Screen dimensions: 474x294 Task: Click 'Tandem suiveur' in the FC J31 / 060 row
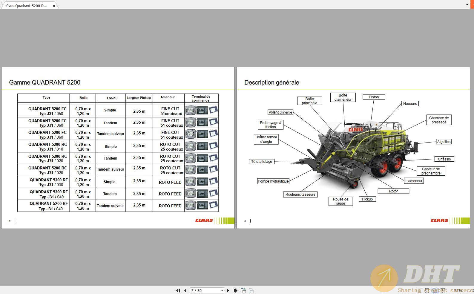click(111, 134)
